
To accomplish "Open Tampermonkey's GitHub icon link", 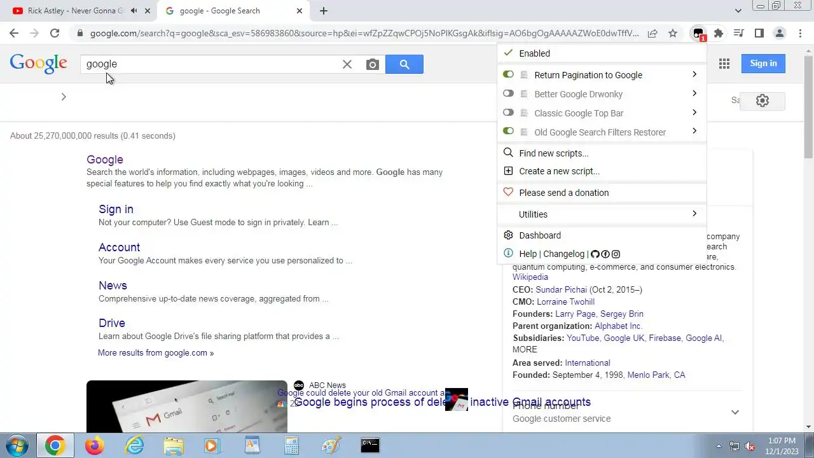I will click(x=595, y=254).
